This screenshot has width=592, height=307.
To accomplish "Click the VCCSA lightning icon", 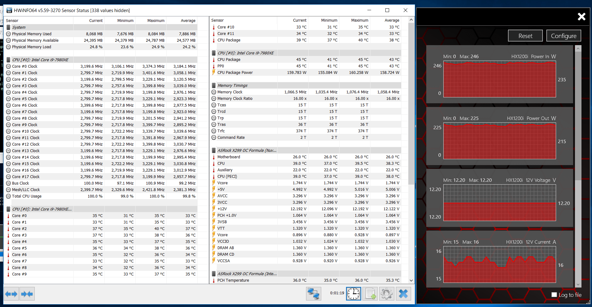I will pyautogui.click(x=214, y=261).
